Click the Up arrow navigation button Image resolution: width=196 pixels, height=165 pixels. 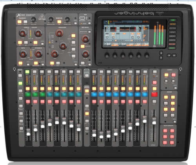161,53
